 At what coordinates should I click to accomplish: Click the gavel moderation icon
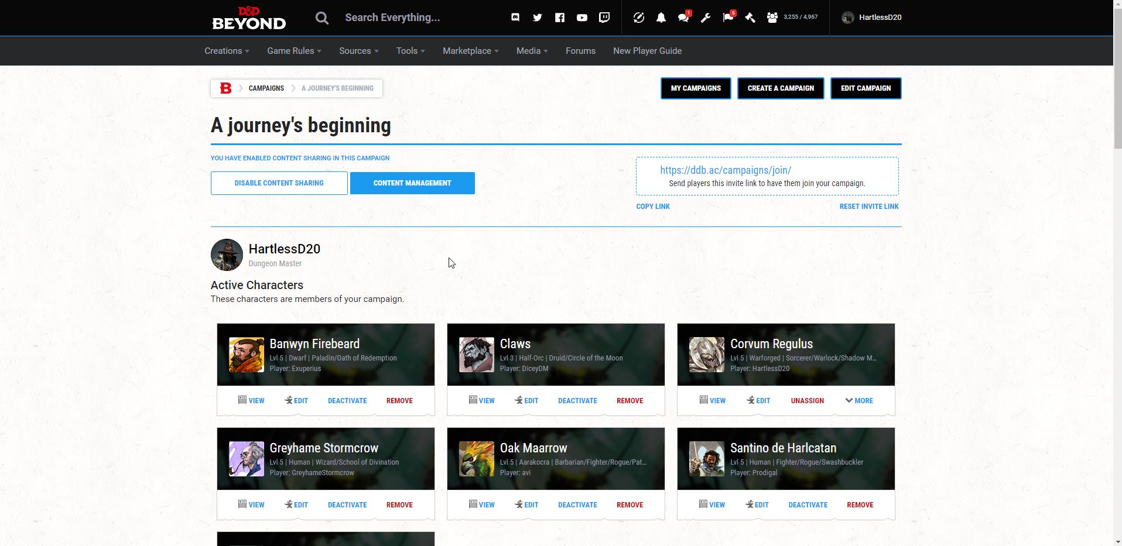point(750,18)
